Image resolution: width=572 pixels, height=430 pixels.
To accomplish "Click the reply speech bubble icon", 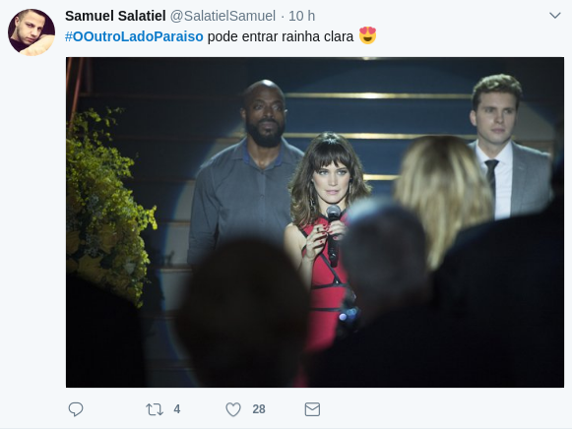I will pos(76,409).
